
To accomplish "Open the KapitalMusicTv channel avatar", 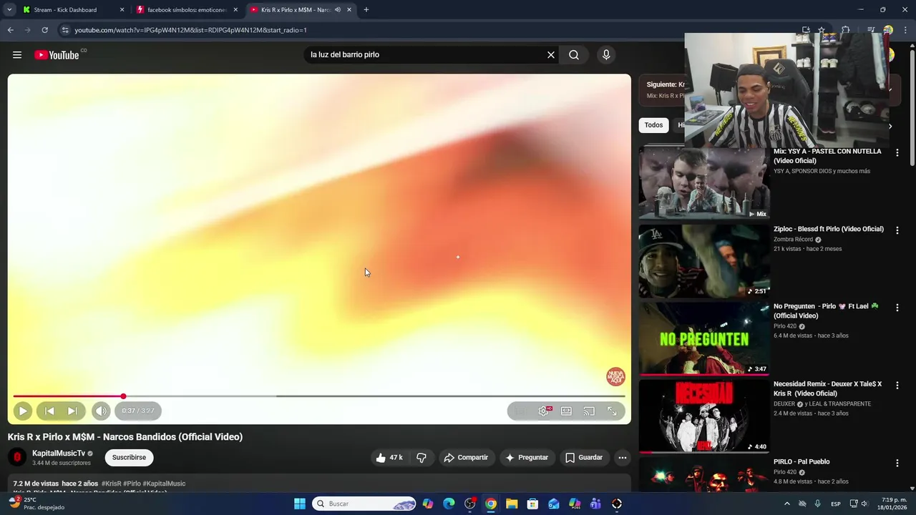I will [x=17, y=458].
